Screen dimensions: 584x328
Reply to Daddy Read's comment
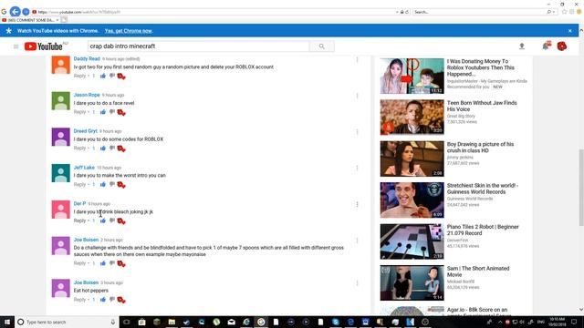click(x=79, y=76)
